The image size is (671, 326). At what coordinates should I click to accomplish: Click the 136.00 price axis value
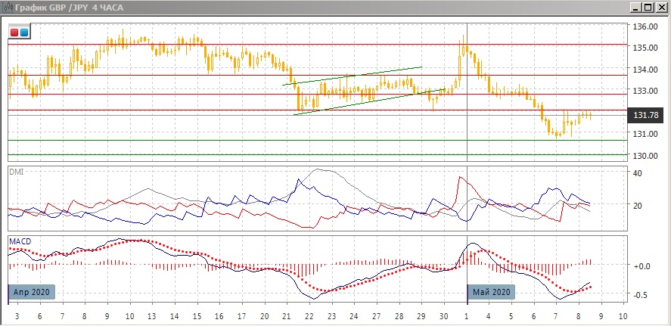[645, 26]
